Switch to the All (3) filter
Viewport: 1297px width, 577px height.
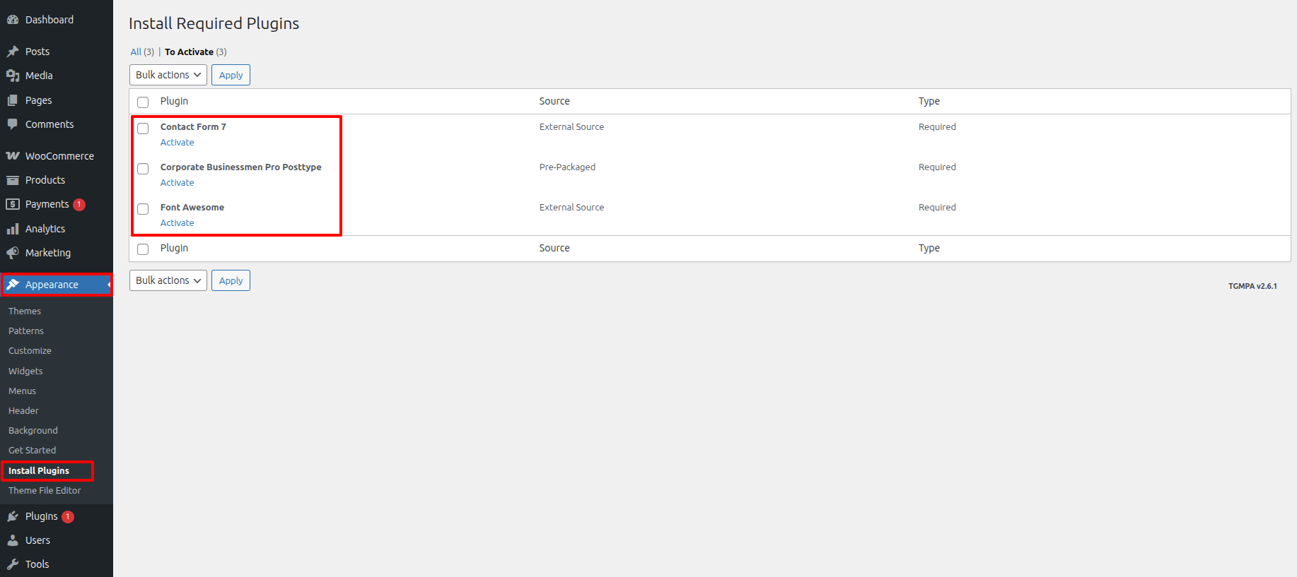tap(136, 52)
